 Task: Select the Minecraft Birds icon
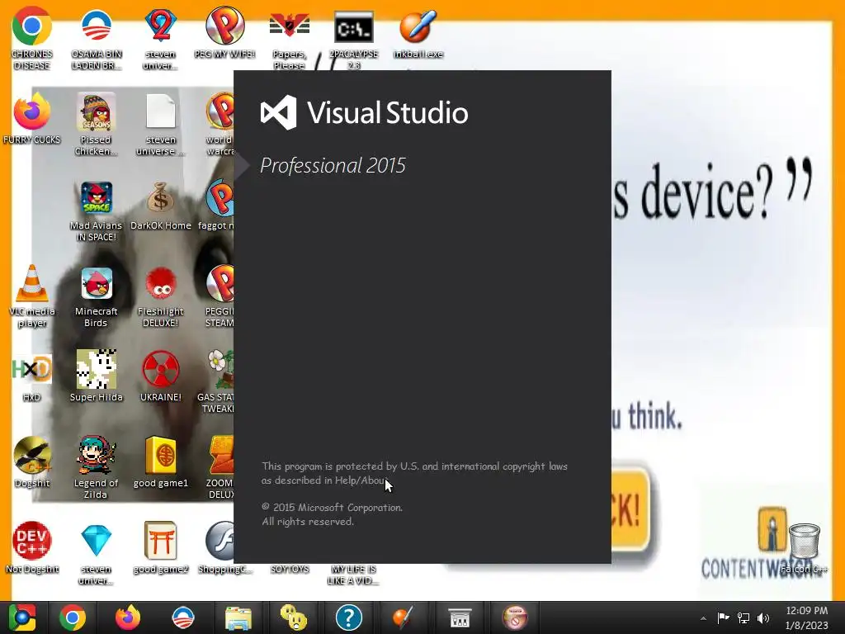[x=96, y=296]
